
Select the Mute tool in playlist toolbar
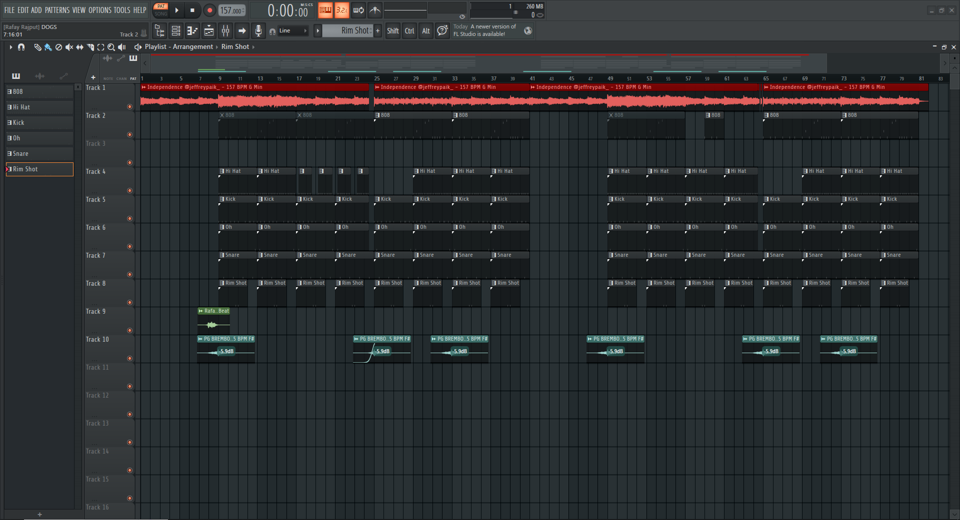coord(69,47)
